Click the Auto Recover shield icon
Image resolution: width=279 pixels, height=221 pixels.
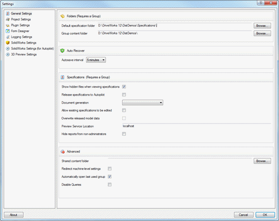(62, 50)
